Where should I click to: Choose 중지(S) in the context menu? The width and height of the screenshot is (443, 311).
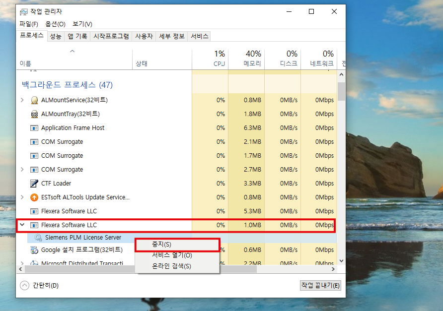177,245
